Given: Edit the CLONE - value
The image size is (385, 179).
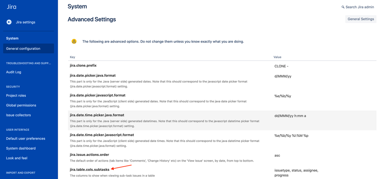Looking at the screenshot, I should tap(281, 66).
